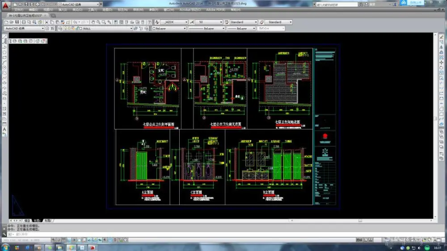Open the ByLayer color control dropdown

tap(185, 28)
